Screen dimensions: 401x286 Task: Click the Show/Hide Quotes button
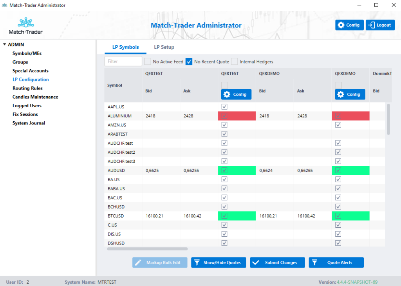tap(219, 263)
